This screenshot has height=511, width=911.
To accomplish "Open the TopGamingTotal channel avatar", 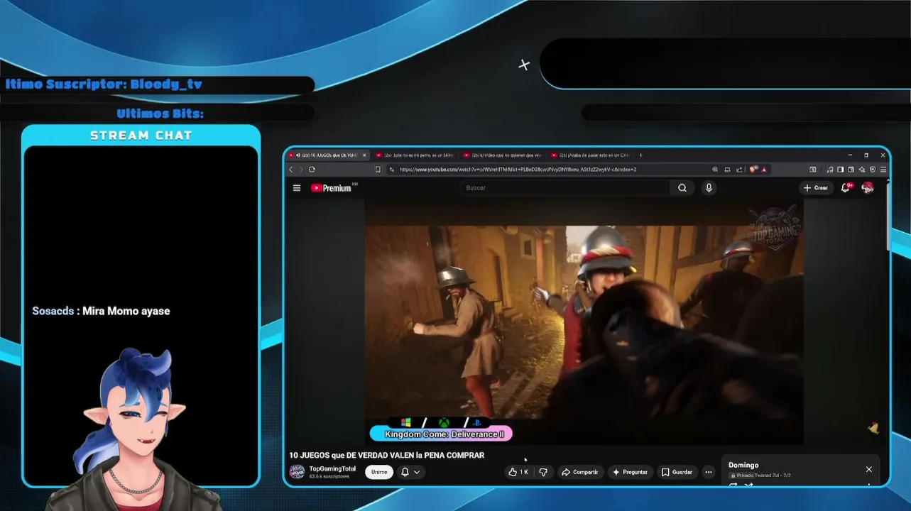I will pos(297,472).
